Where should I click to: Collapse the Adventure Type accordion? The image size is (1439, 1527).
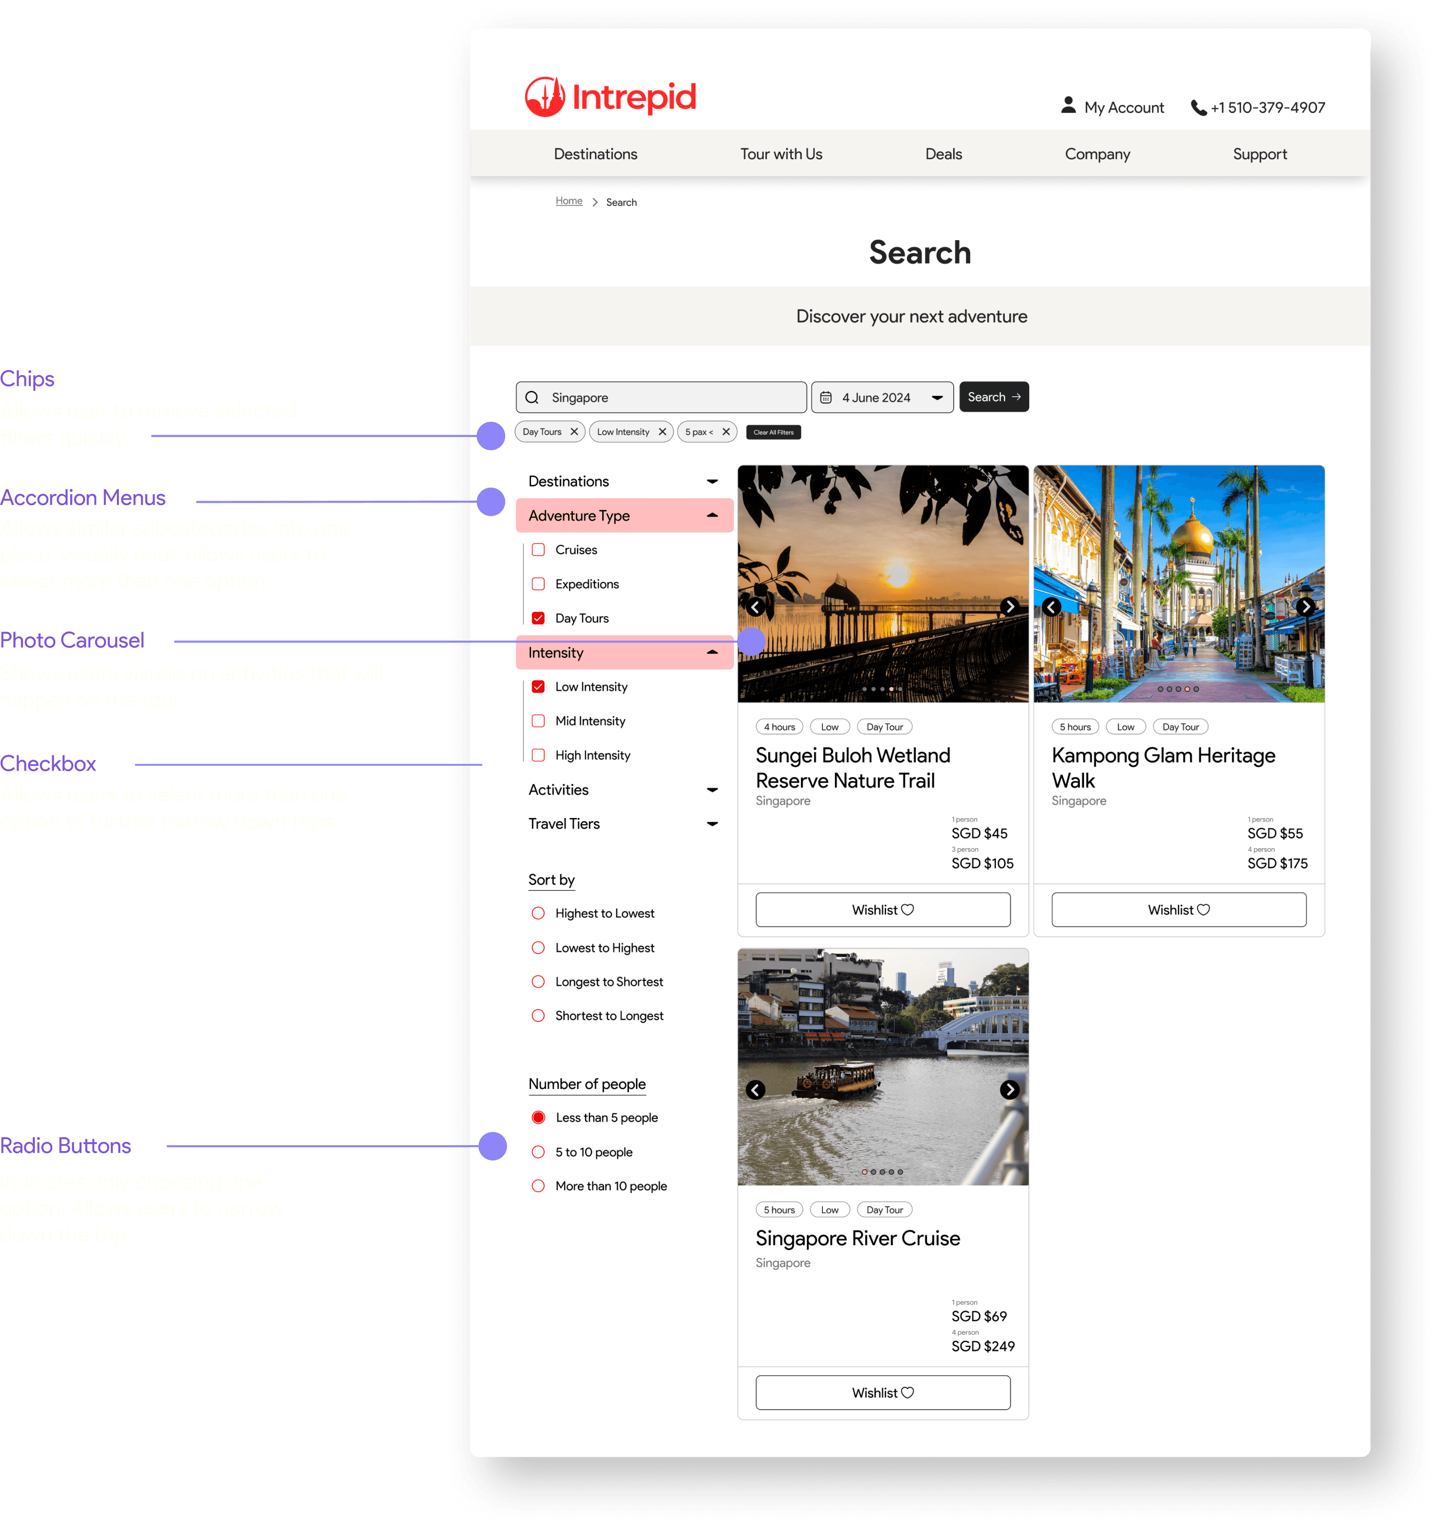point(712,516)
